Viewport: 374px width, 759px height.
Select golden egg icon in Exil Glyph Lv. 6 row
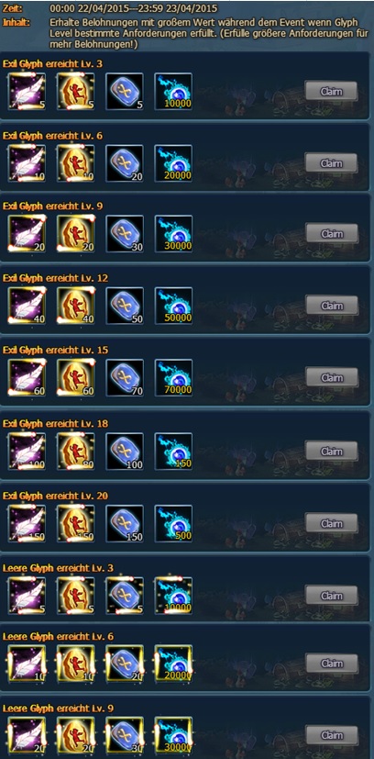[76, 163]
